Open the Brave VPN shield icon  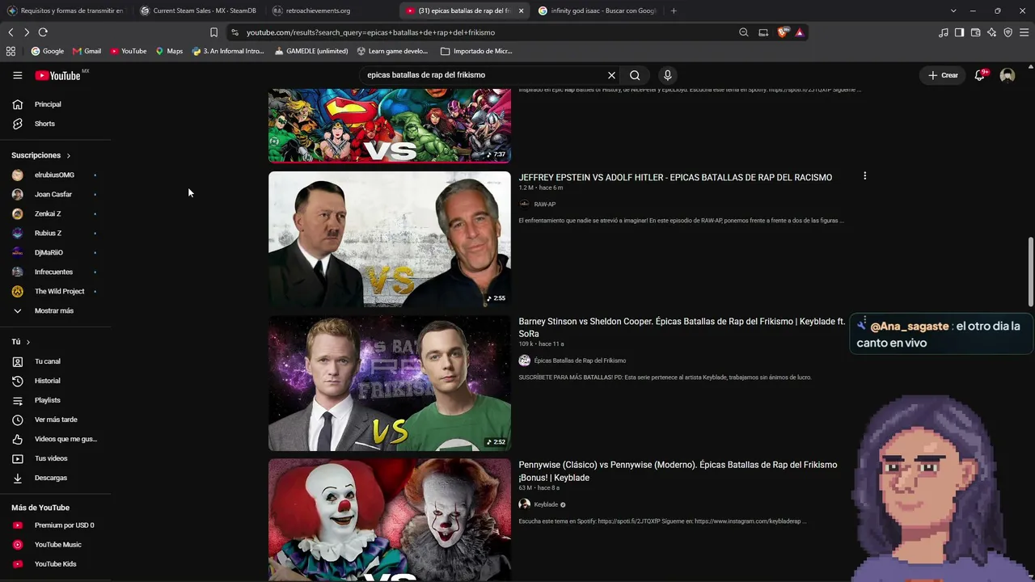(x=1008, y=32)
